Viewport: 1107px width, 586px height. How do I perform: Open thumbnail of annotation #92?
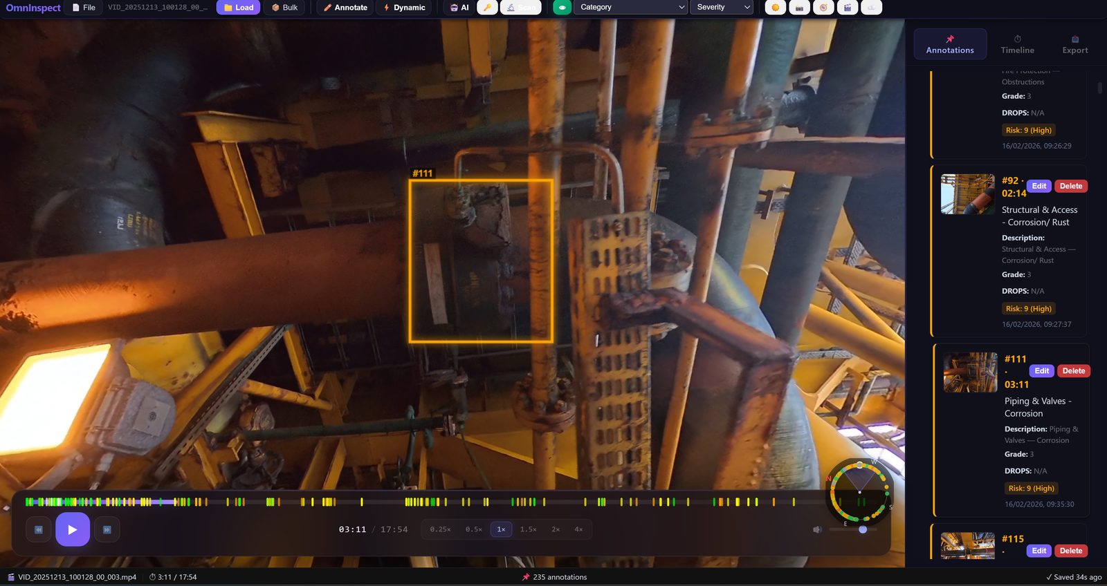[968, 194]
